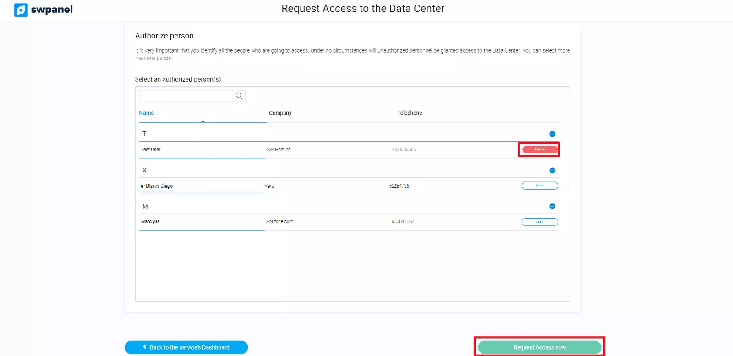The width and height of the screenshot is (733, 356).
Task: Click the SW Hosting company cell
Action: click(279, 149)
